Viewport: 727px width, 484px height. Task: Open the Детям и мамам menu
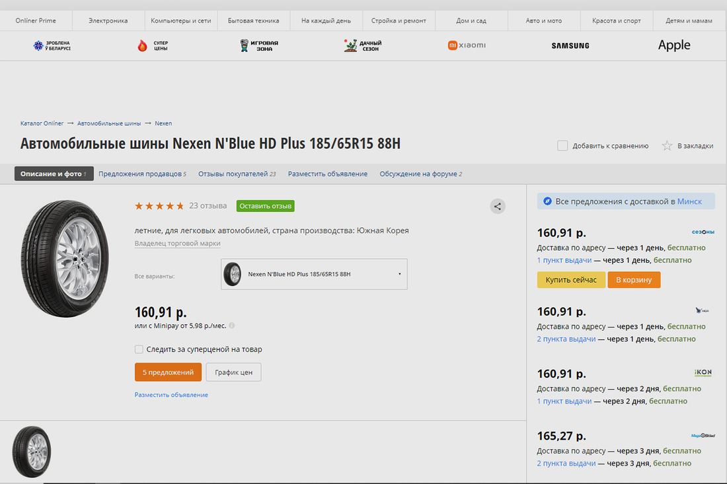click(x=689, y=21)
